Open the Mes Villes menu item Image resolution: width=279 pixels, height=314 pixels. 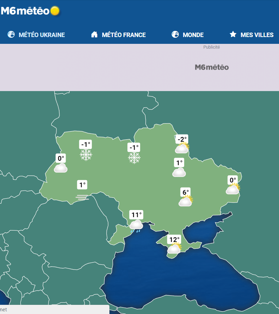point(257,35)
